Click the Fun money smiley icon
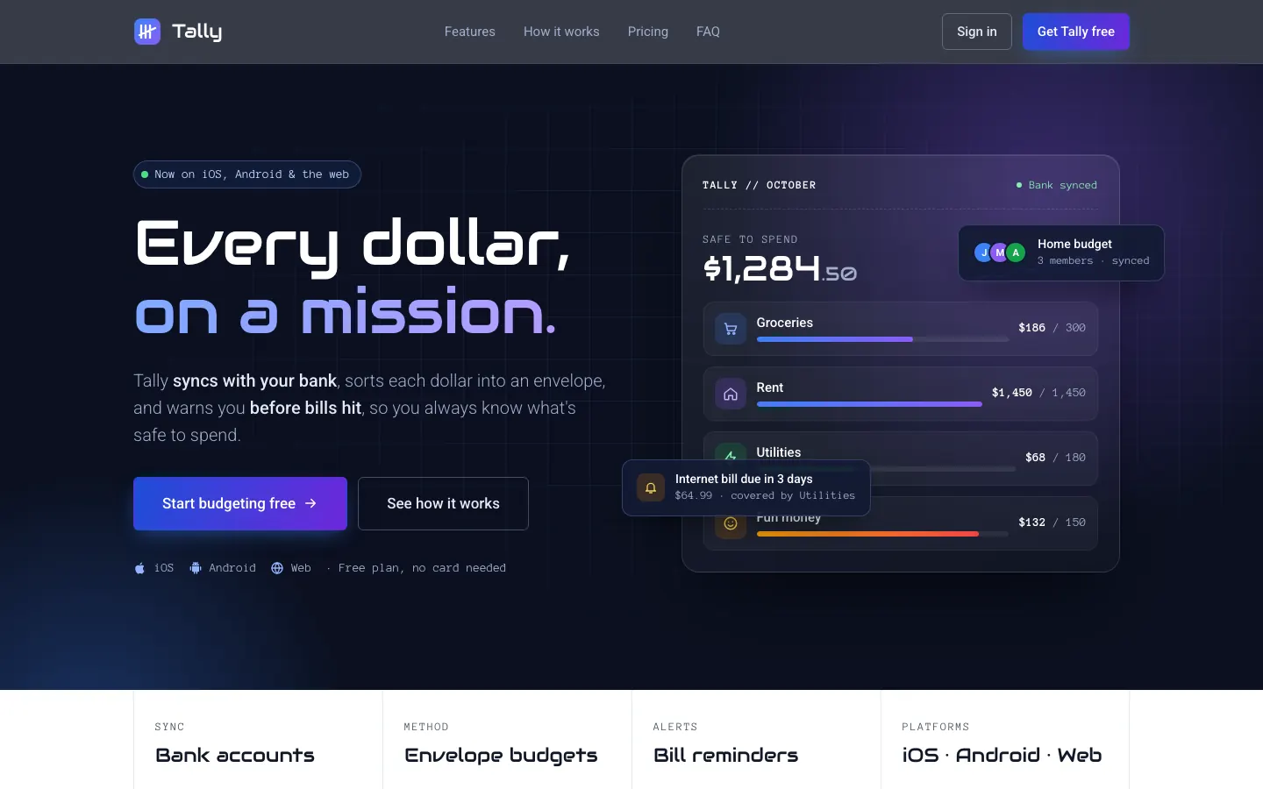Image resolution: width=1263 pixels, height=789 pixels. coord(731,524)
